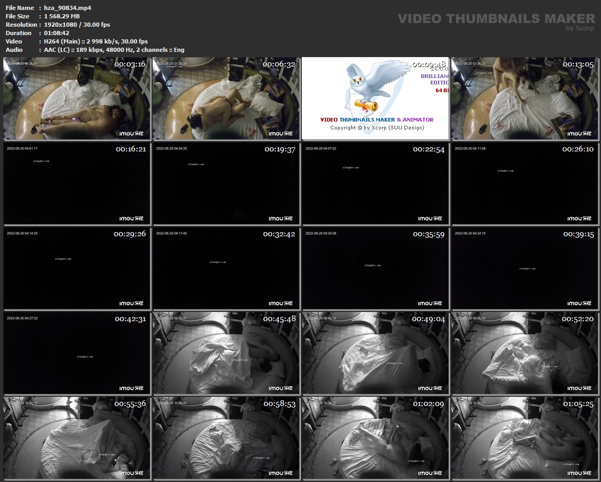Viewport: 601px width, 482px height.
Task: Select the thumbnail timestamped 00:29:26
Action: click(x=77, y=269)
